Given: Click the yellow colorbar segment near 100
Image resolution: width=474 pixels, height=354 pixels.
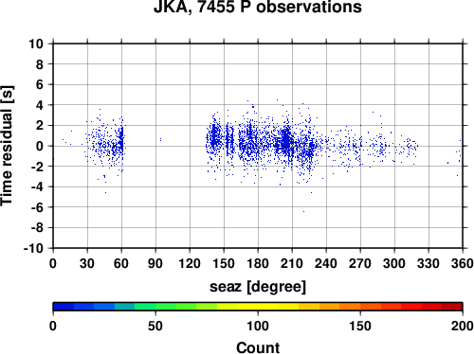Looking at the screenshot, I should point(258,307).
